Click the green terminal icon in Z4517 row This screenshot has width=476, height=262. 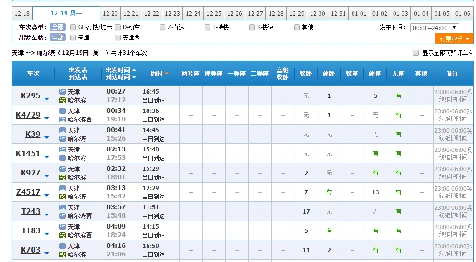(62, 197)
